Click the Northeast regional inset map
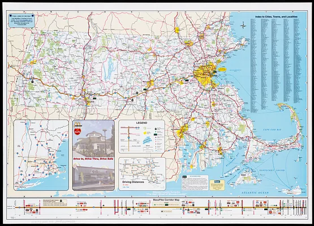The height and width of the screenshot is (226, 314). (41, 155)
